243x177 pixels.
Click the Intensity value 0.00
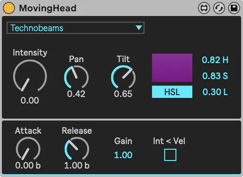(x=30, y=100)
